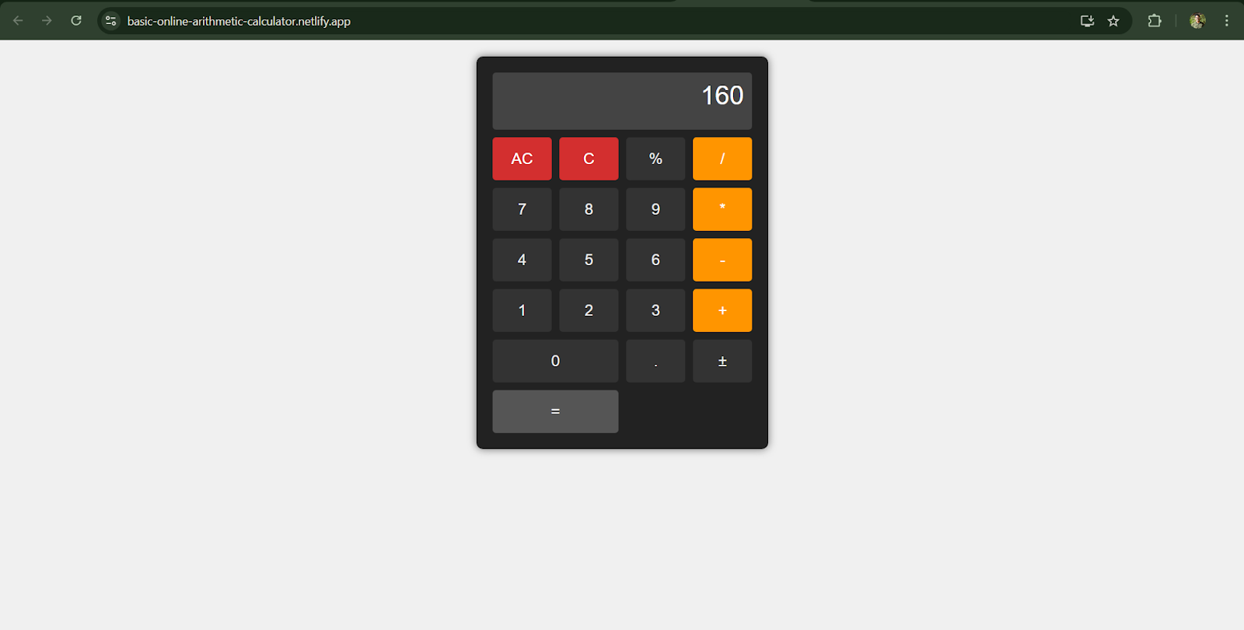This screenshot has height=630, width=1244.
Task: Select the orange plus operator
Action: 722,310
